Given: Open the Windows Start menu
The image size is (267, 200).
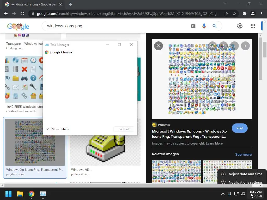Looking at the screenshot, I should (8, 194).
